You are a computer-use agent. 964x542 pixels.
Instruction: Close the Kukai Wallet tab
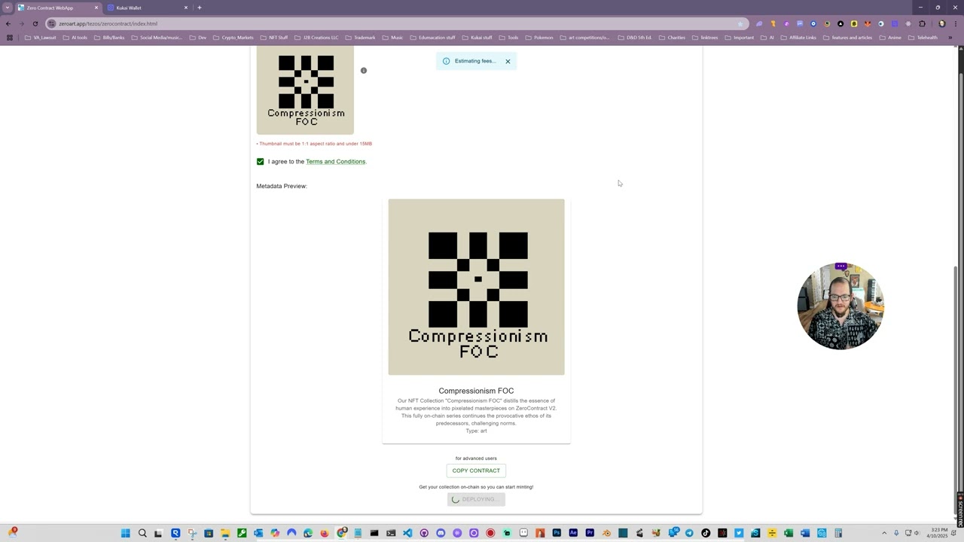[186, 8]
